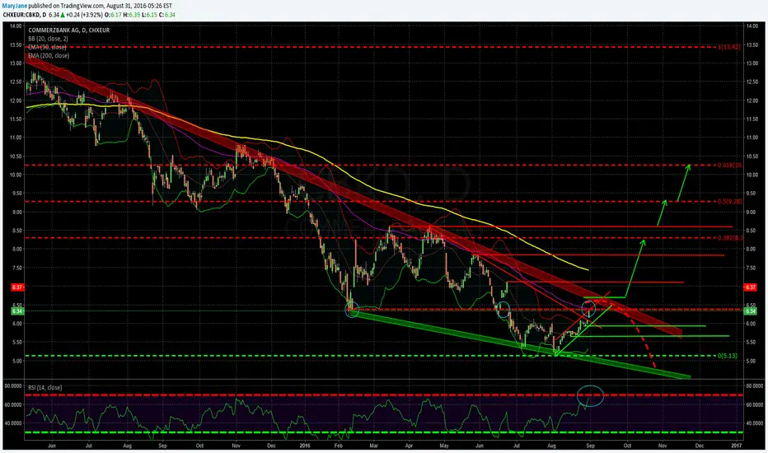The height and width of the screenshot is (453, 768).
Task: Select the RSI (14, close) indicator legend
Action: click(x=45, y=387)
